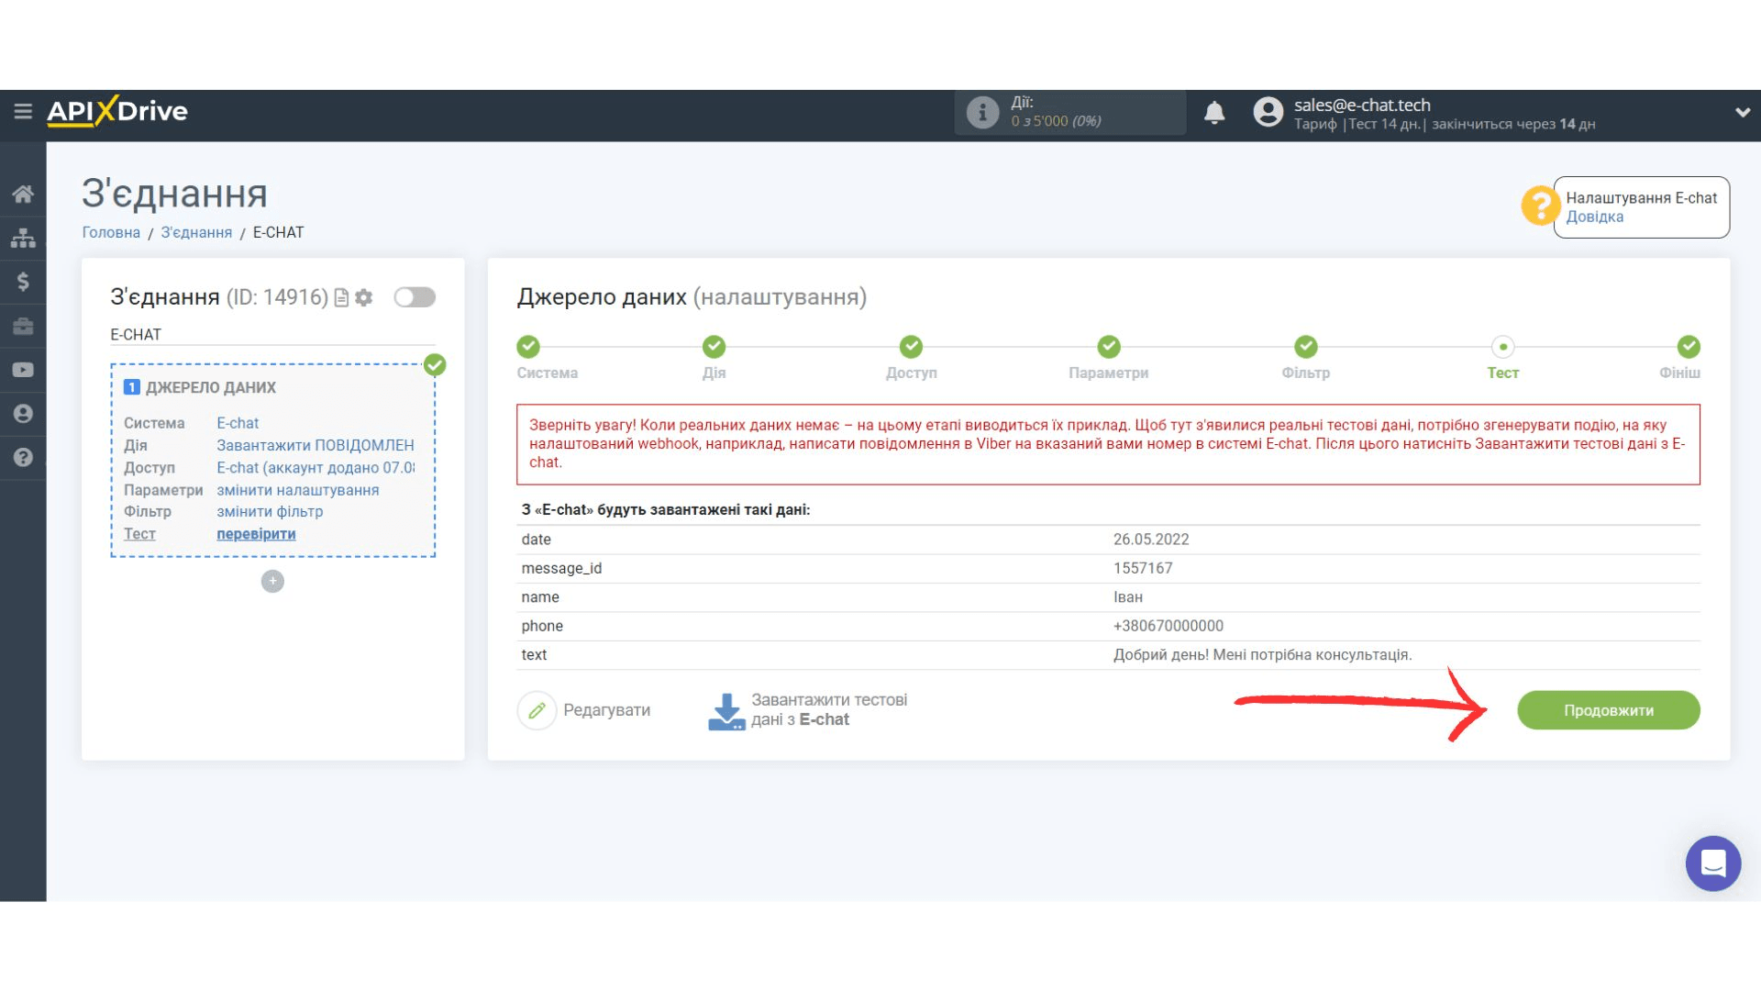Image resolution: width=1761 pixels, height=991 pixels.
Task: Open profile sidebar icon
Action: coord(23,414)
